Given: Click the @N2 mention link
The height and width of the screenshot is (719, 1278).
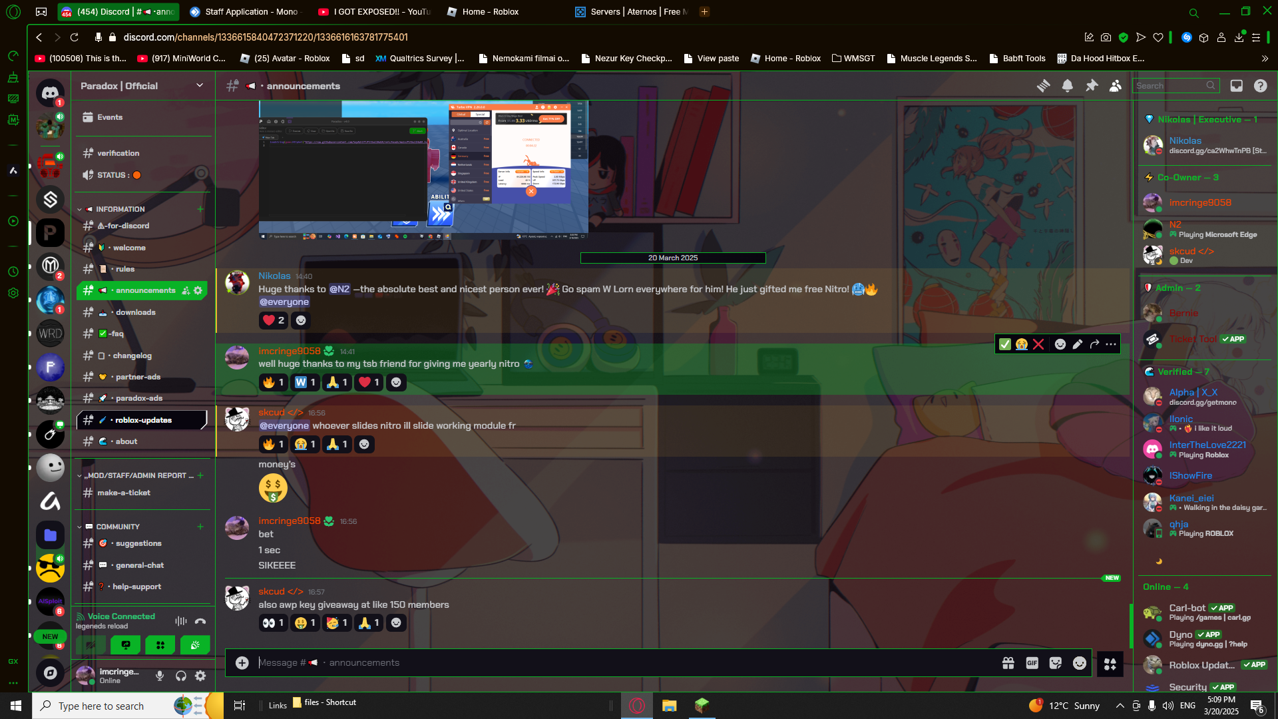Looking at the screenshot, I should [x=339, y=289].
